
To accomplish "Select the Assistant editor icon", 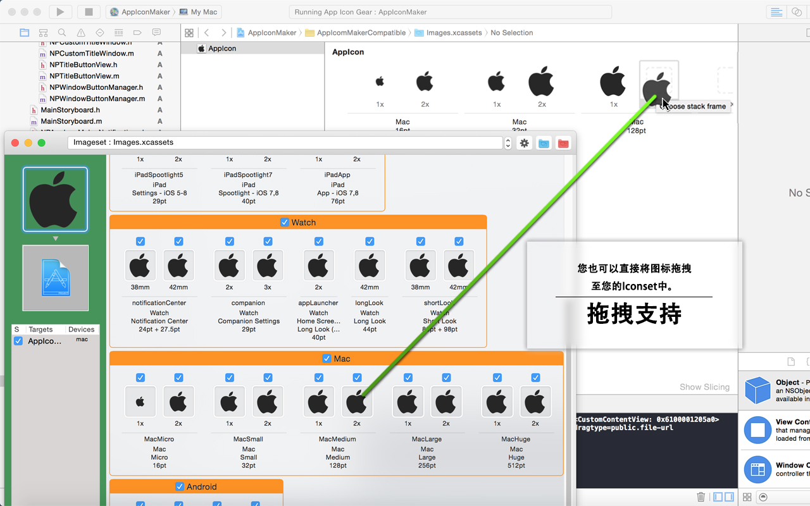I will (x=797, y=12).
